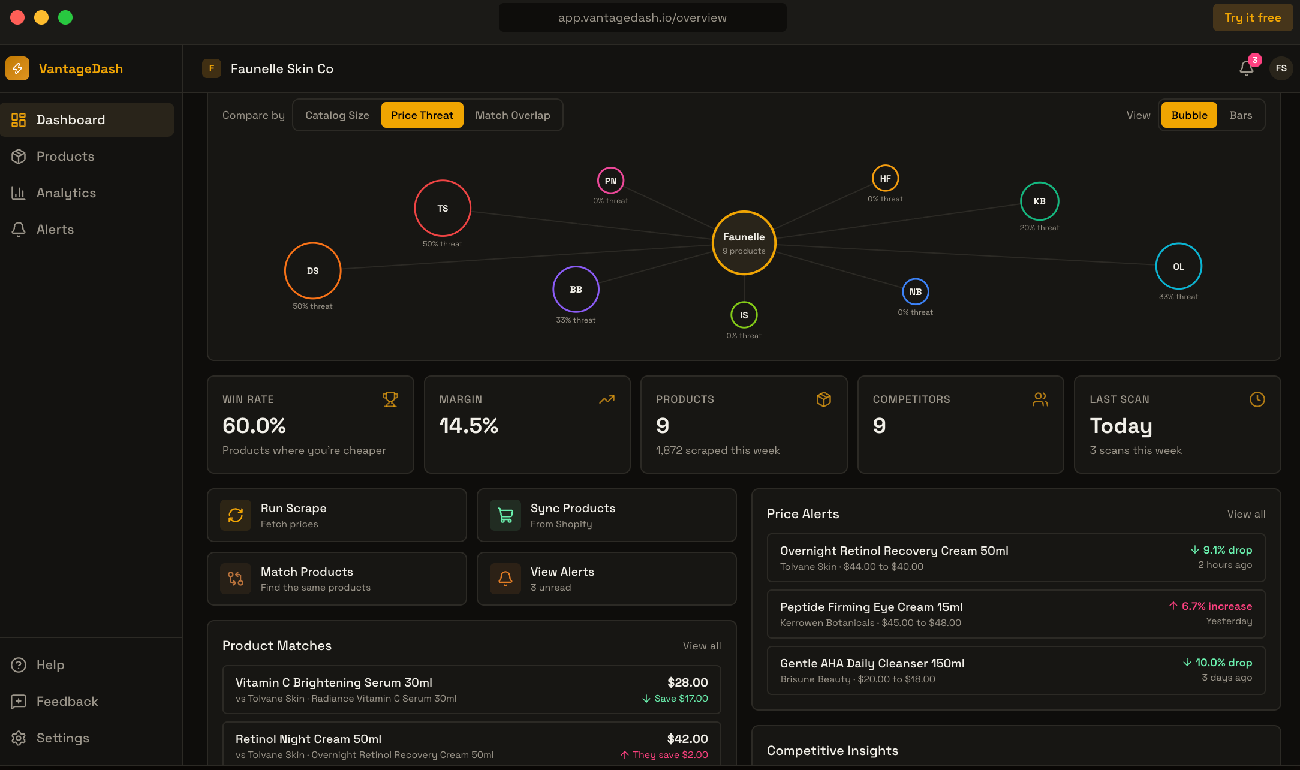Select the KB competitor bubble
Image resolution: width=1300 pixels, height=770 pixels.
point(1040,201)
